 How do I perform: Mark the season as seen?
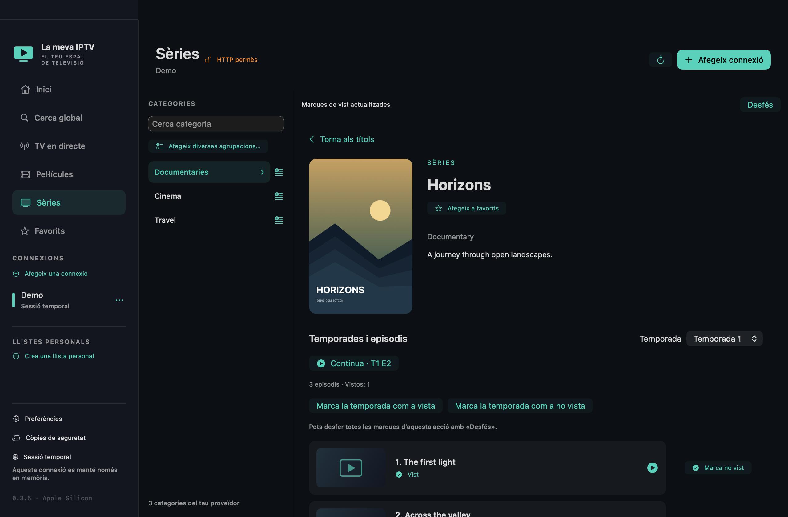click(x=376, y=406)
